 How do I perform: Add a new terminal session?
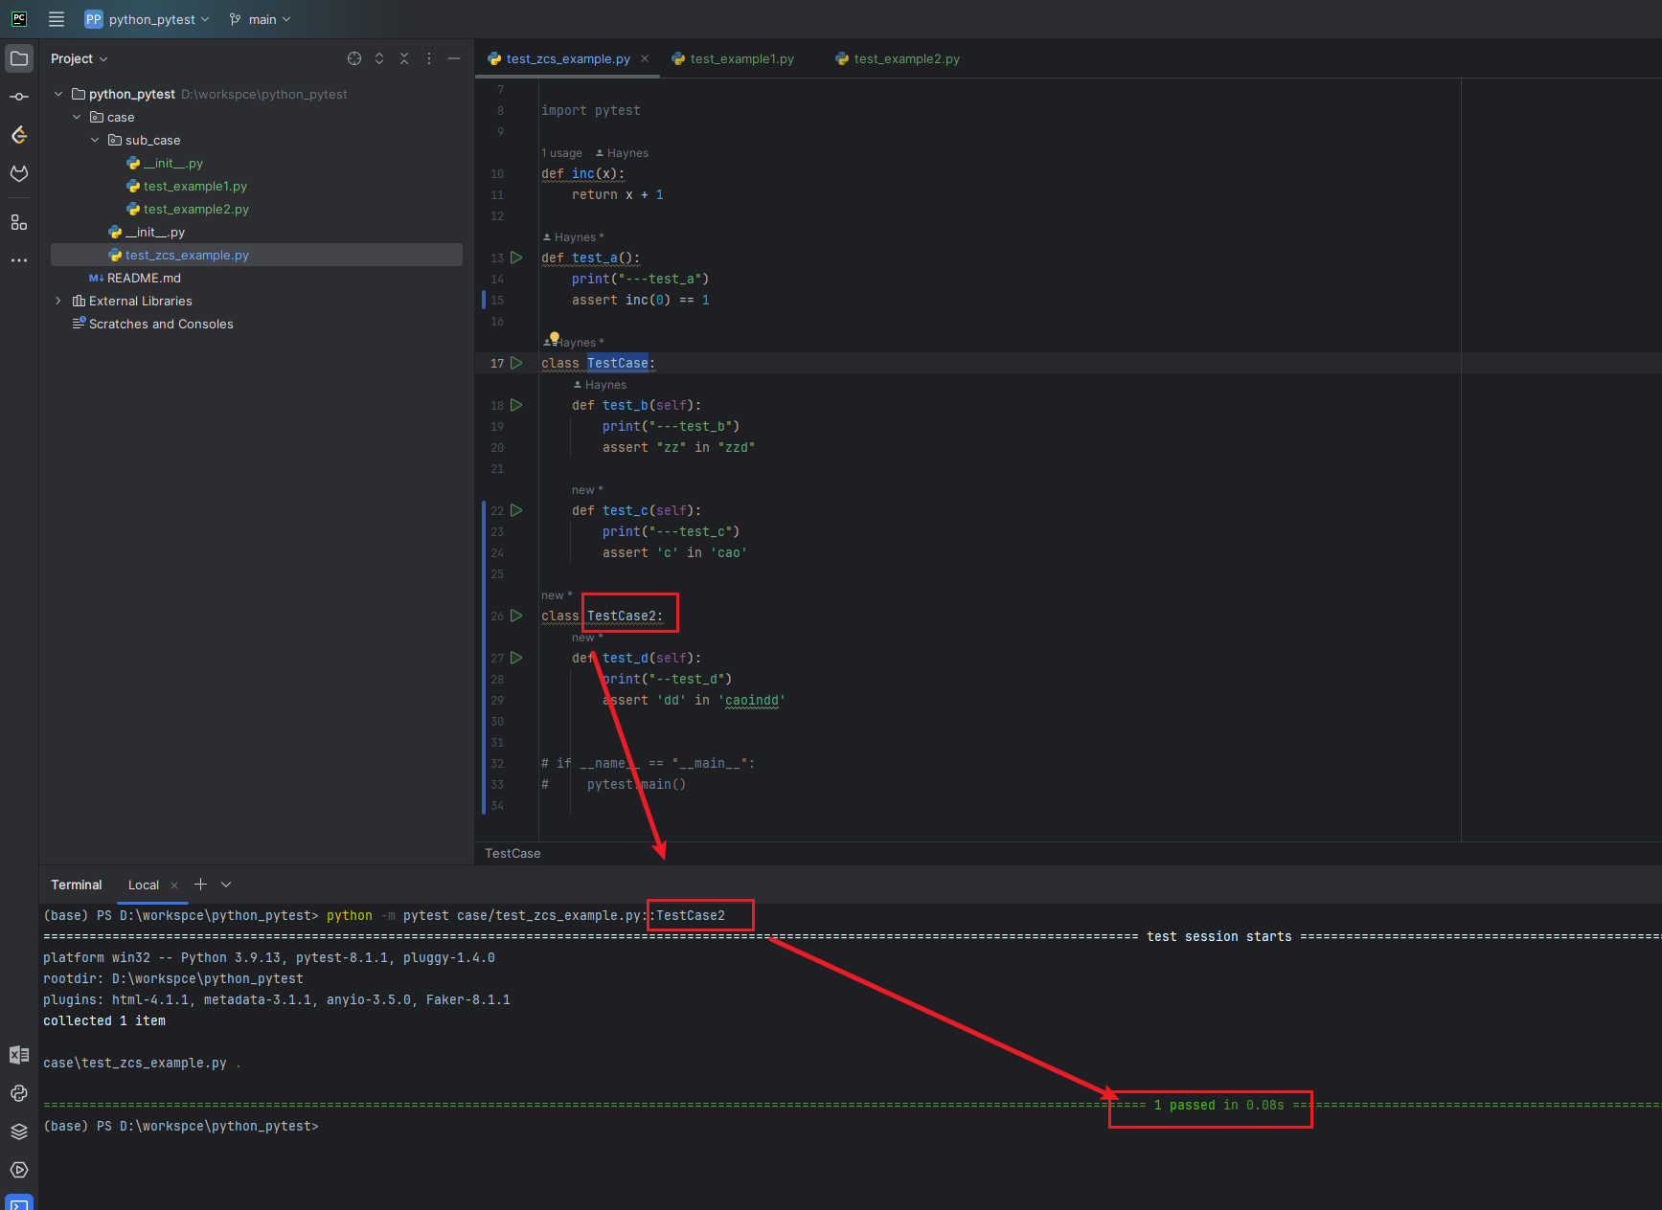200,885
